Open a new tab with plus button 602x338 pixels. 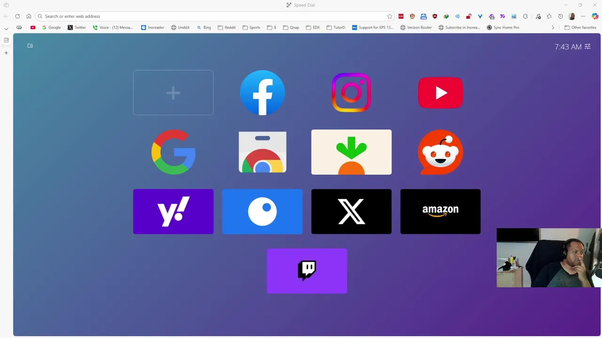point(6,53)
